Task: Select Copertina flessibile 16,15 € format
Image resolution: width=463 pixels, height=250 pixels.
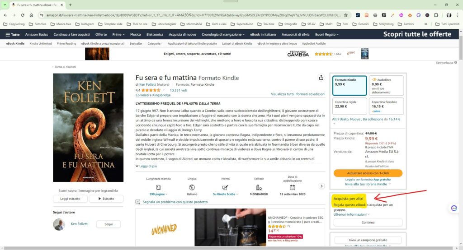Action: [x=386, y=106]
